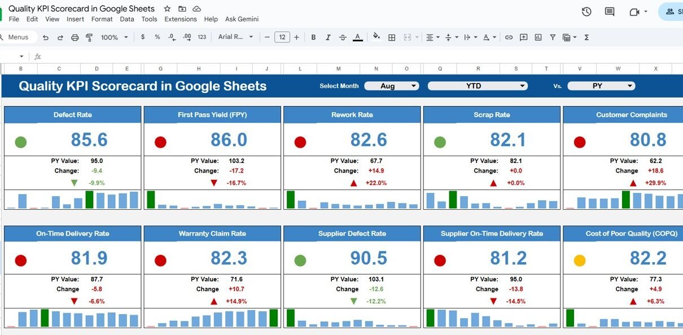Click Ask Gemini
Screen dimensions: 683x335
tap(242, 19)
